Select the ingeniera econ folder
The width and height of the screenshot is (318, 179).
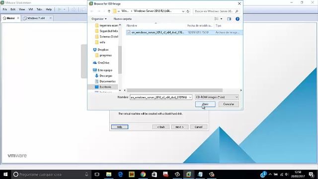pos(107,25)
